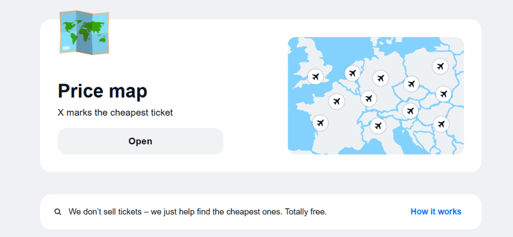
Task: Click the airplane marker in southwest Germany
Action: point(369,98)
